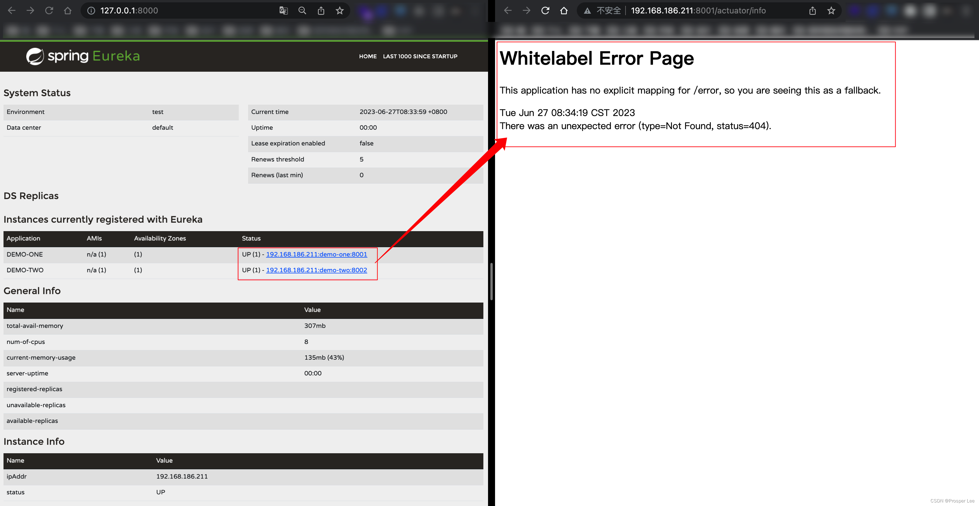The width and height of the screenshot is (979, 506).
Task: Reload the 127.0.0.1:8000 page
Action: (x=49, y=10)
